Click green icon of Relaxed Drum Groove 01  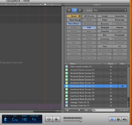pos(67,70)
